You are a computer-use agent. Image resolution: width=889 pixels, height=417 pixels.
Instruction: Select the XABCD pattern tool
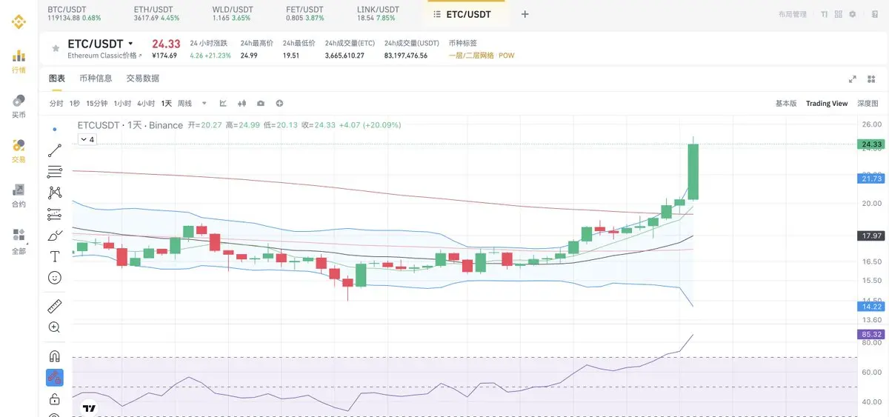tap(55, 193)
